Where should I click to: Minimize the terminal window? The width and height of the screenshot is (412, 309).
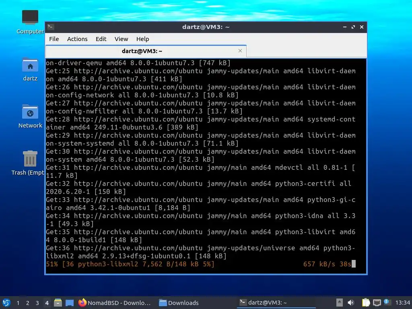click(x=345, y=27)
